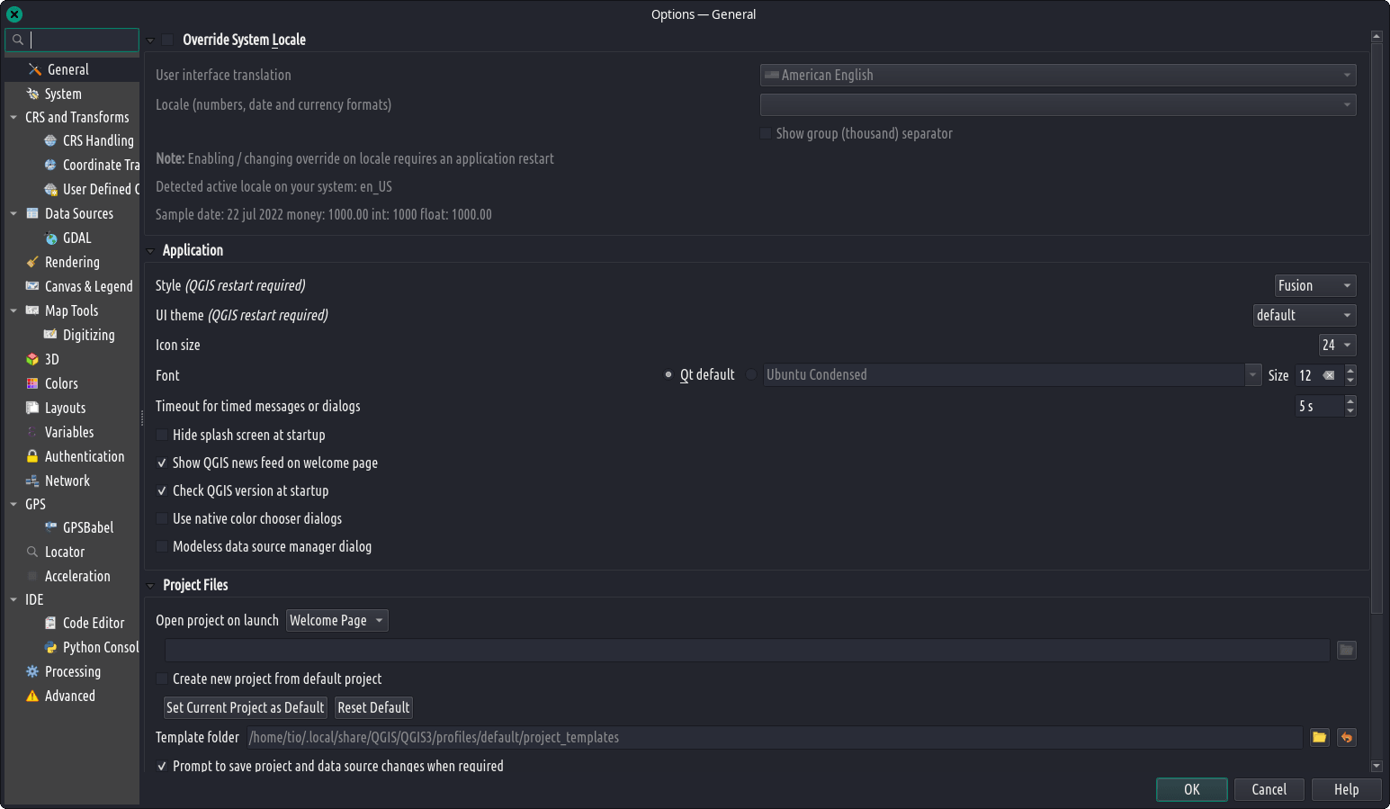Open the Digitizing icon
1390x809 pixels.
[x=50, y=335]
